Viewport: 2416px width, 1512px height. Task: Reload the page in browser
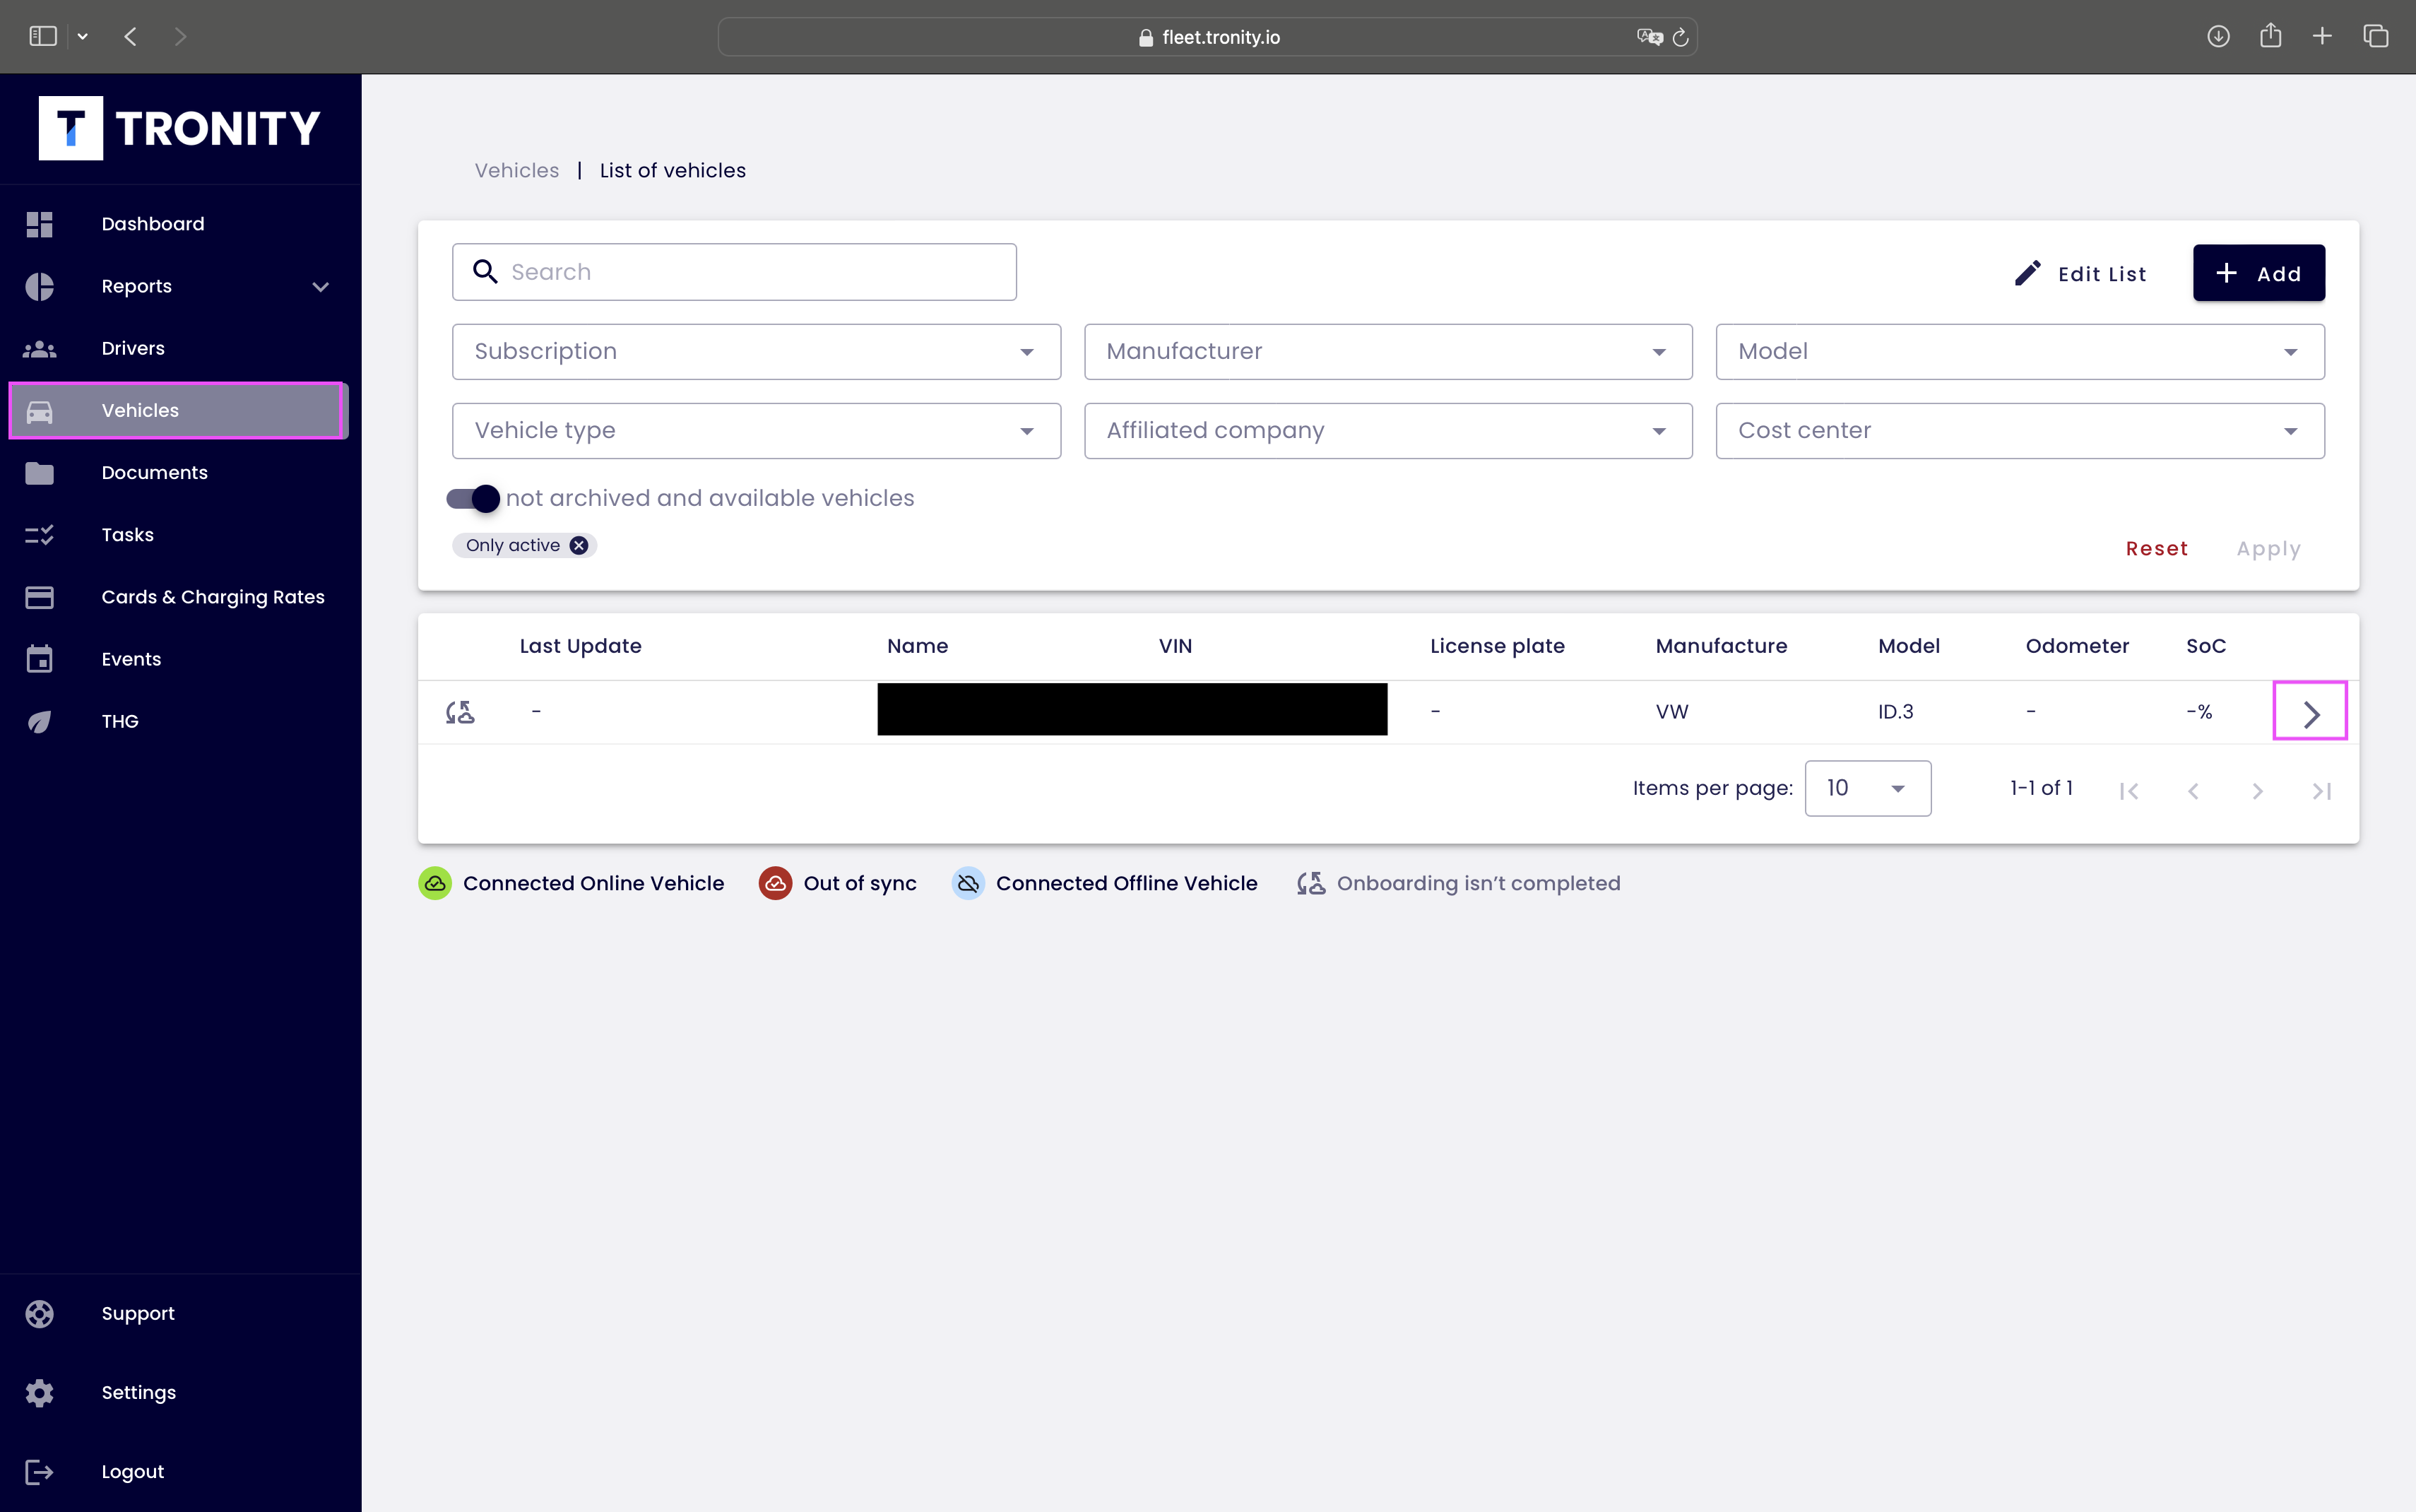click(1681, 37)
